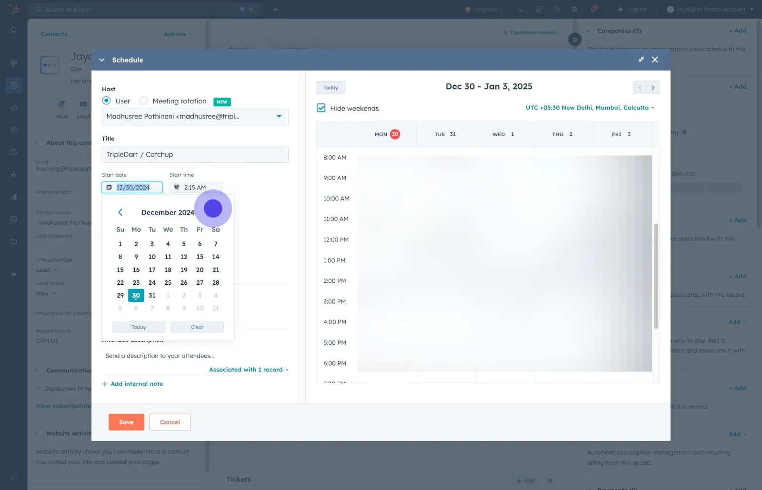Open the help question mark icon
Image resolution: width=762 pixels, height=490 pixels.
point(557,10)
